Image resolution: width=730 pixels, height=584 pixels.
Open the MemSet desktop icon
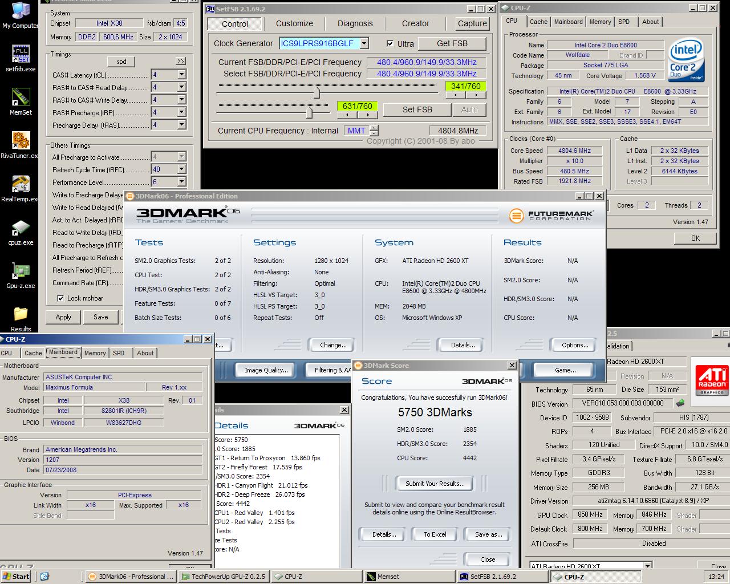[21, 102]
